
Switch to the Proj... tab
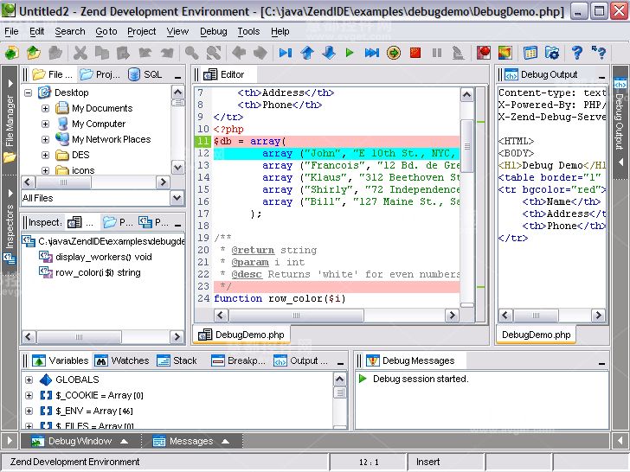pyautogui.click(x=100, y=74)
